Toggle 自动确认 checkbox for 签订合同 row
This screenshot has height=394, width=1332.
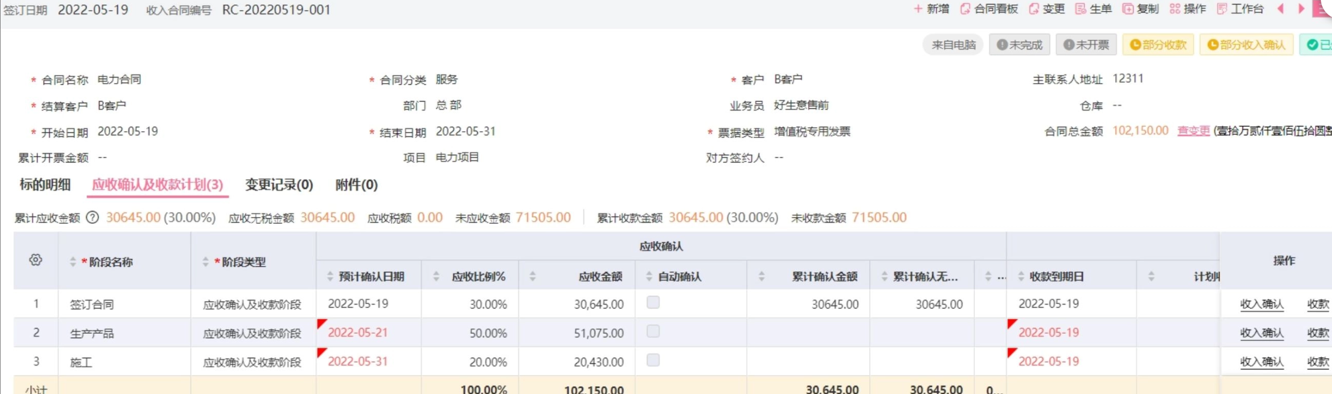[x=653, y=302]
